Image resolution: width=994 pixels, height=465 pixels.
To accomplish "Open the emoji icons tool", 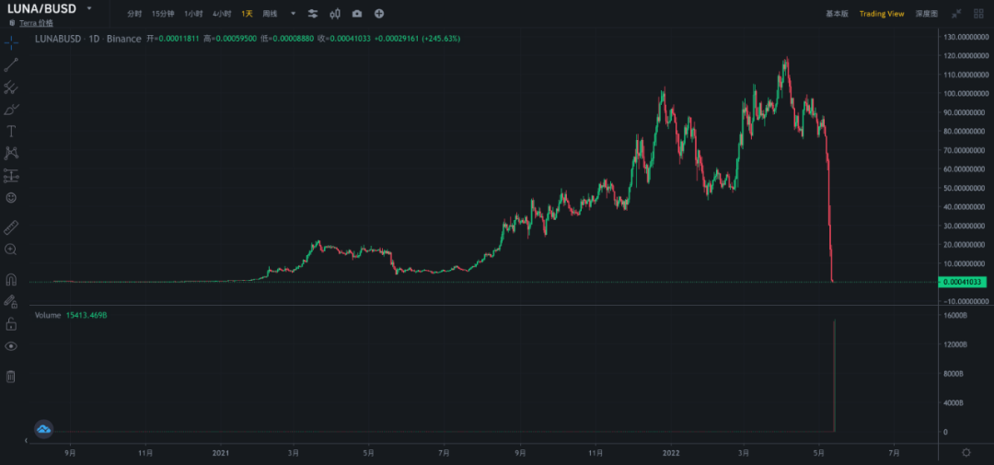I will (11, 198).
